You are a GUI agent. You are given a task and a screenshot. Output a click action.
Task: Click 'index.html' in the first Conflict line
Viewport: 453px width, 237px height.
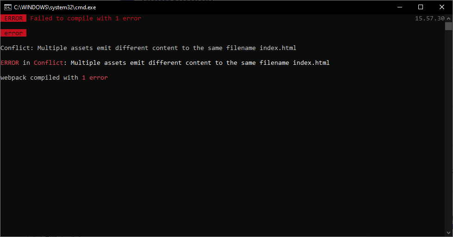coord(278,48)
